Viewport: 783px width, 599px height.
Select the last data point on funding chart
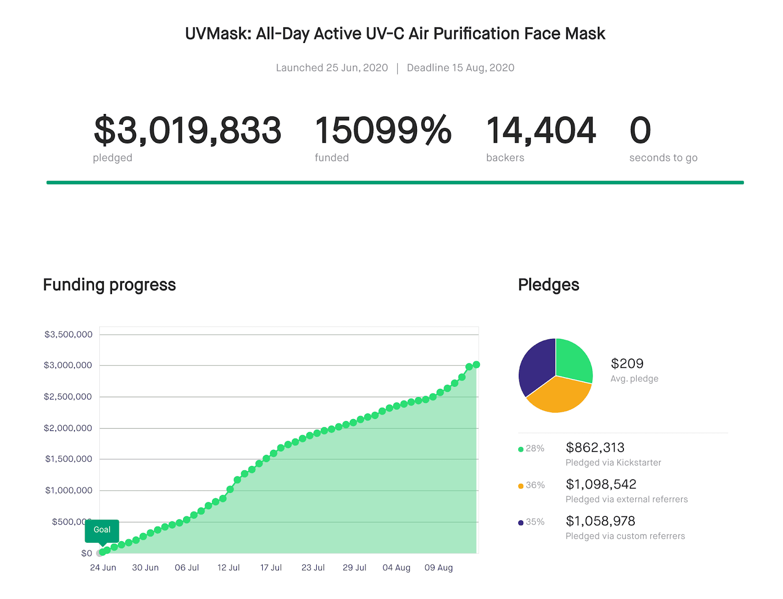[476, 365]
